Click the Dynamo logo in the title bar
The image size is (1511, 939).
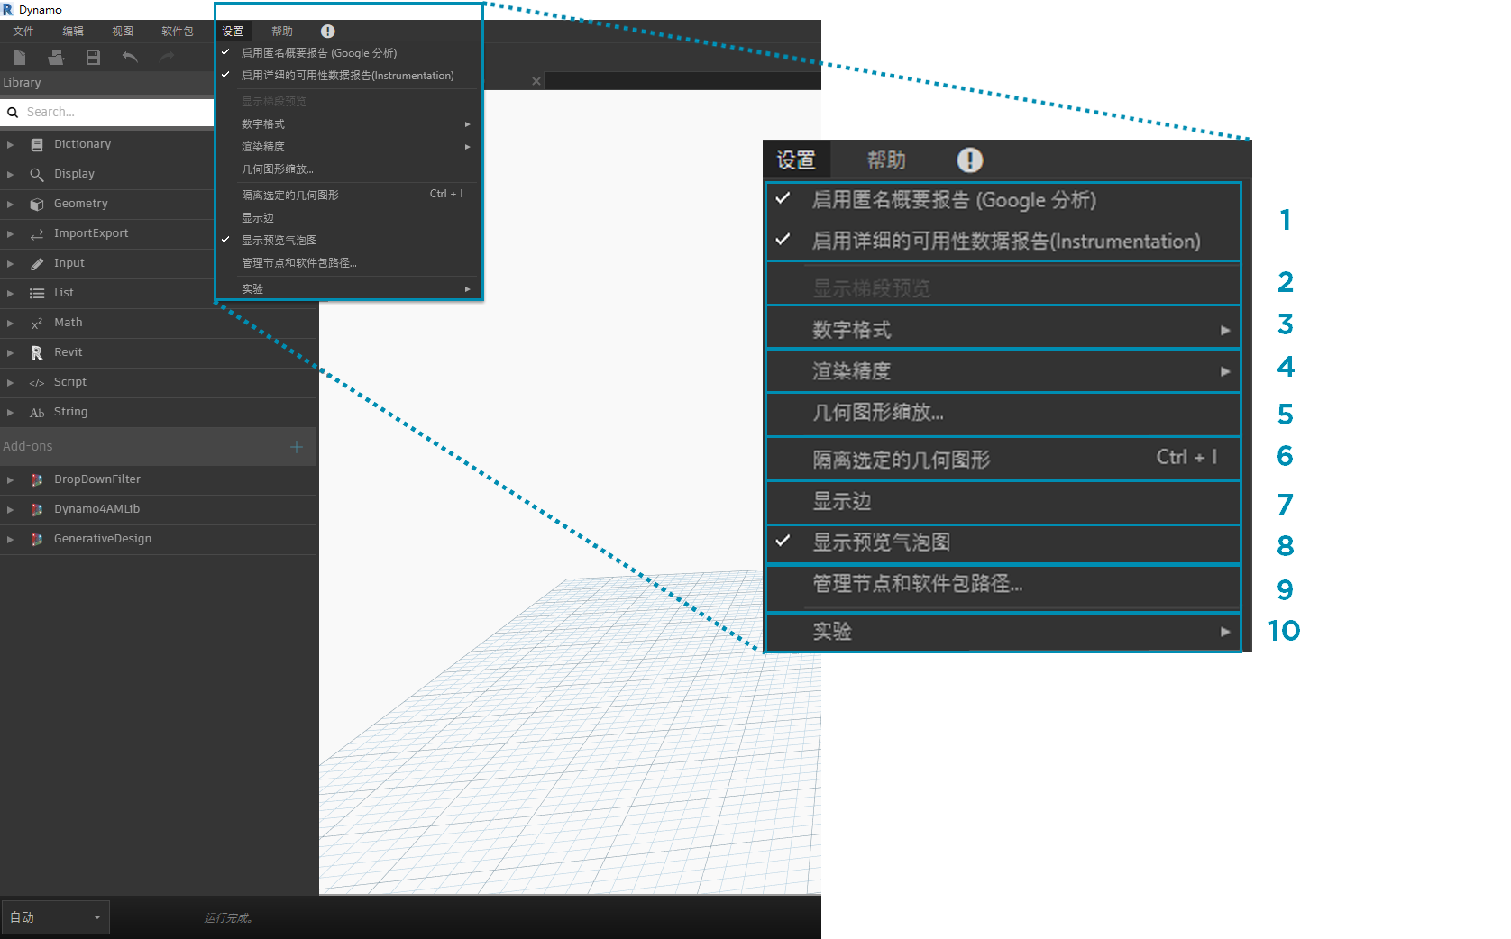8,10
